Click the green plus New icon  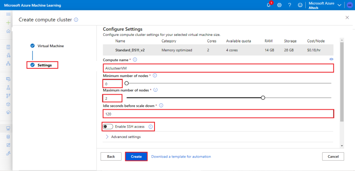click(8, 23)
